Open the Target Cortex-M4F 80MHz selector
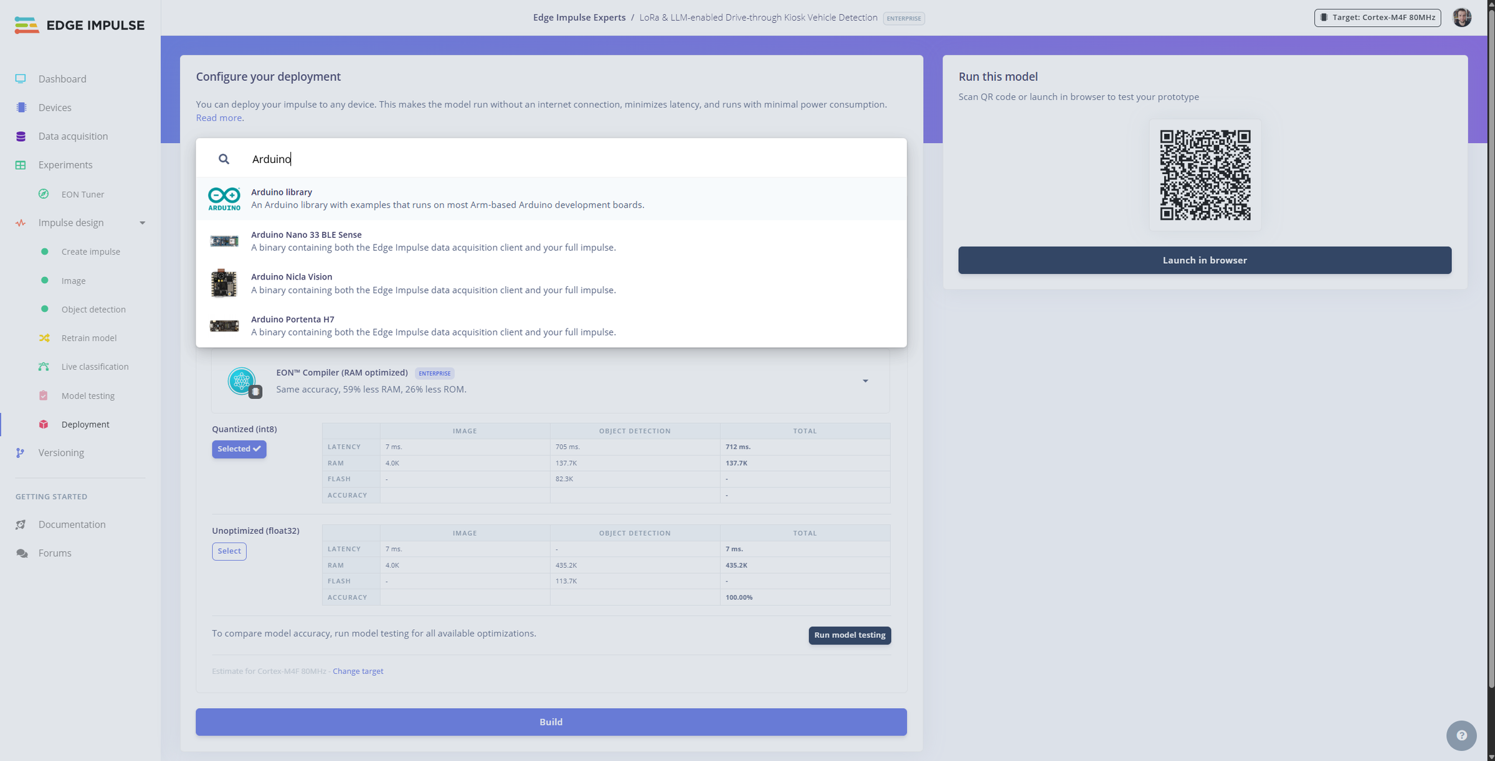Screen dimensions: 1495x761 pos(1377,17)
